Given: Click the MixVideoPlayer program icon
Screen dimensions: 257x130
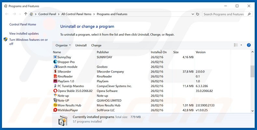Looking at the screenshot, I should pos(55,110).
